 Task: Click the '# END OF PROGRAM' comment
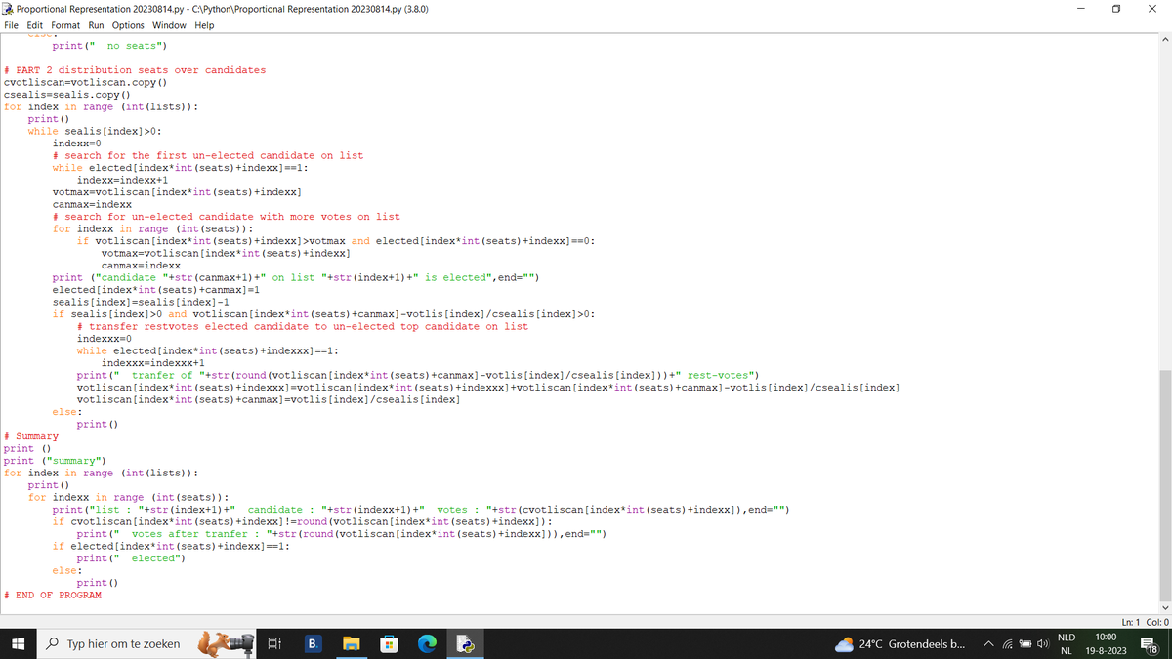(x=53, y=596)
